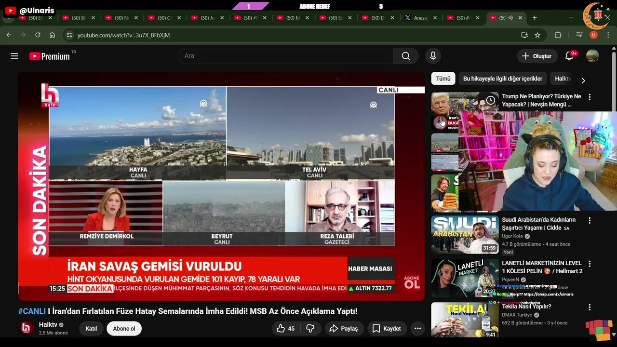Click the search magnifier button

point(406,56)
